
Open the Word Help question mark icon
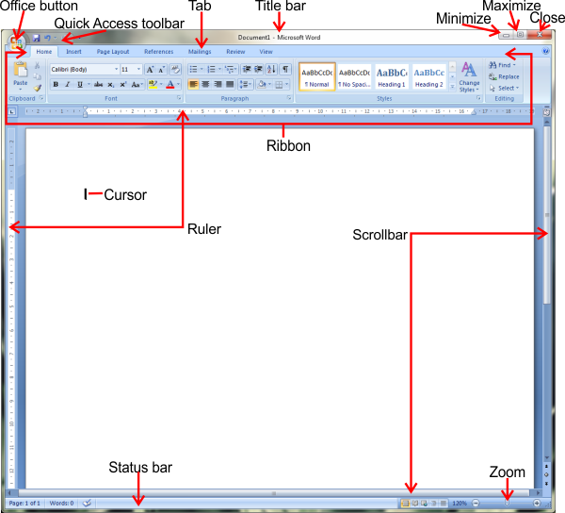coord(545,51)
